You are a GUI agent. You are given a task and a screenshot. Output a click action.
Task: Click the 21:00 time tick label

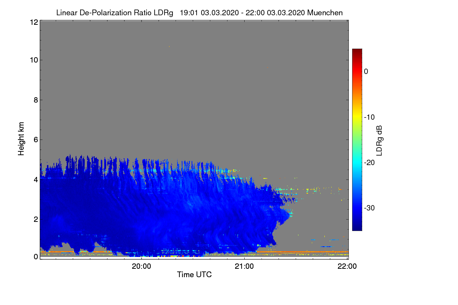244,266
